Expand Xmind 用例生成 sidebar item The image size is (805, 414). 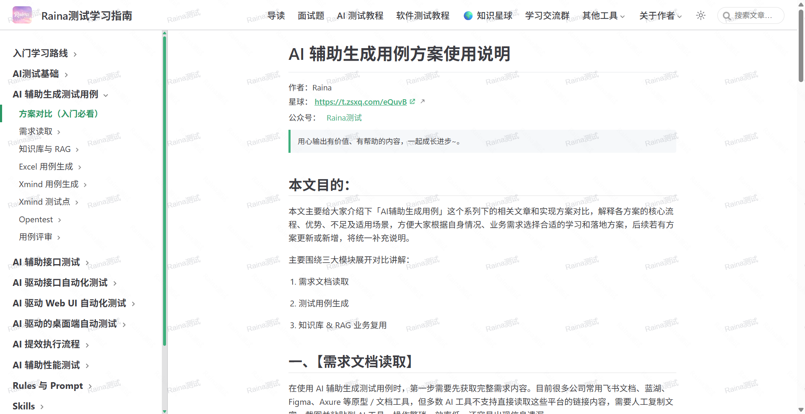click(x=53, y=184)
